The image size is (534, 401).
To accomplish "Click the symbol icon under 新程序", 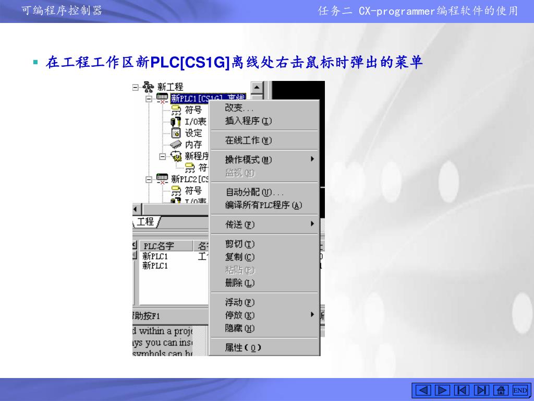I will pyautogui.click(x=190, y=168).
